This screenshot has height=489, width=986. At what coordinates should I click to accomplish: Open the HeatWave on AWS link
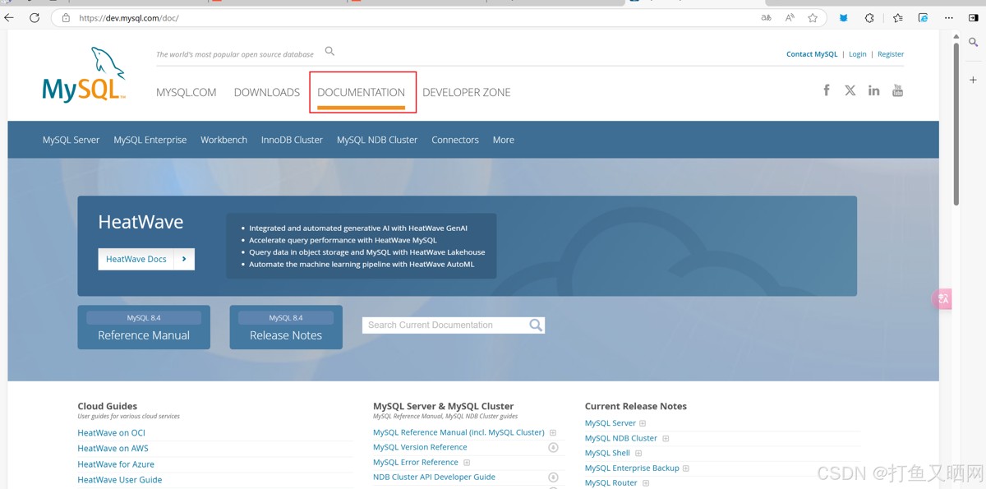(x=113, y=449)
